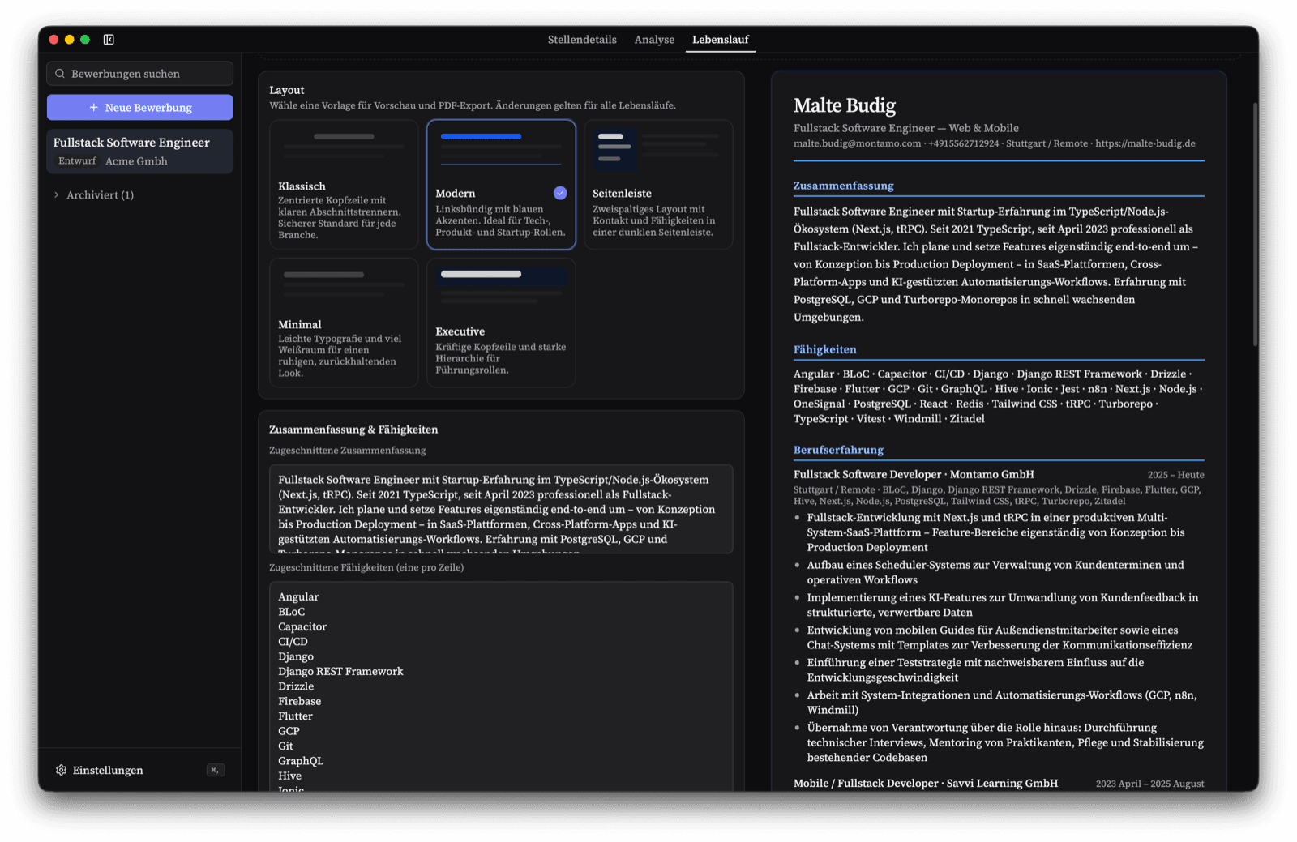Create a new application with Neue Bewerbung
This screenshot has height=842, width=1297.
tap(139, 108)
